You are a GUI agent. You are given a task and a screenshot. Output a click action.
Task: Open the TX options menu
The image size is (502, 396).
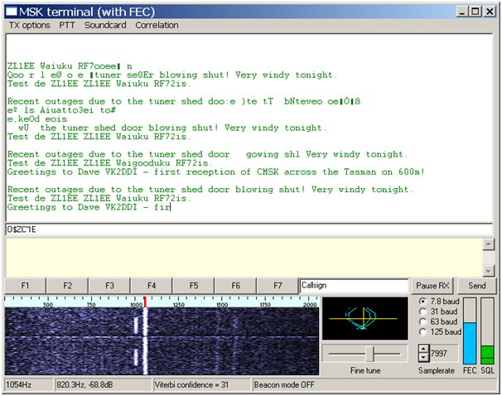[x=30, y=25]
